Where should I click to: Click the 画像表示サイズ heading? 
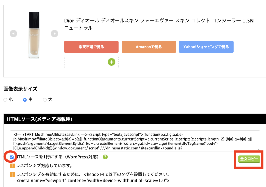point(20,89)
